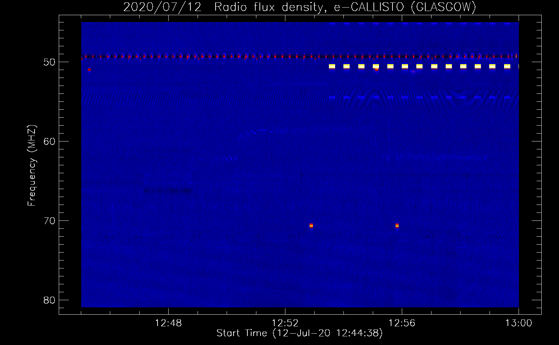This screenshot has width=559, height=345.
Task: Click the 'Frequency (MHZ)' axis label
Action: click(x=31, y=165)
